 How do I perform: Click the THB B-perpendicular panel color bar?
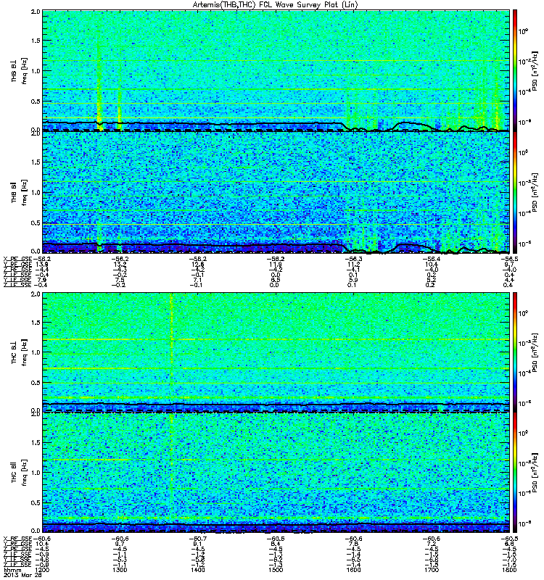515,70
